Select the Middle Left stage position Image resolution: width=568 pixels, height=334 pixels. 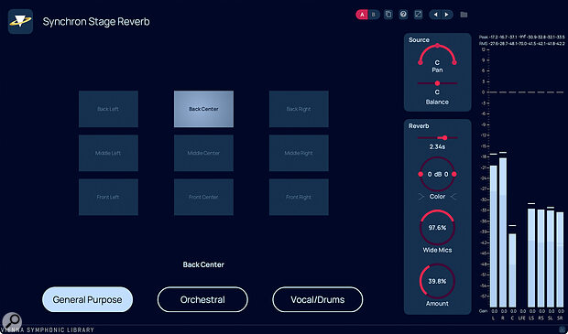point(108,153)
